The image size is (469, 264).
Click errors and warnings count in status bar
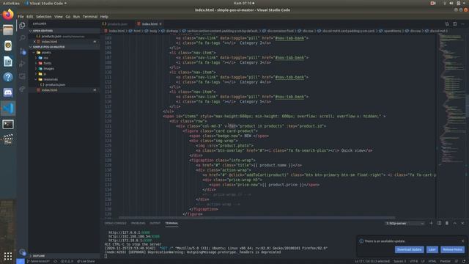coord(67,261)
